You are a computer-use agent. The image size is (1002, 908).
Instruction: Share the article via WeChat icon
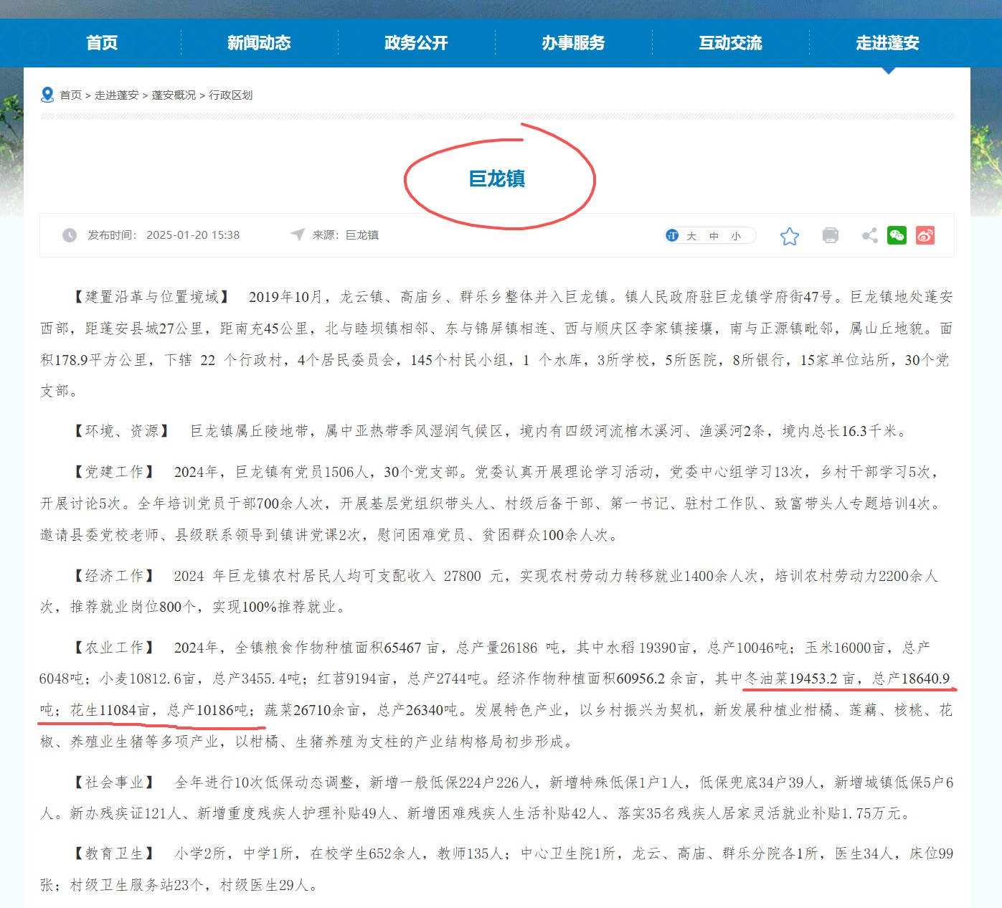pos(897,235)
